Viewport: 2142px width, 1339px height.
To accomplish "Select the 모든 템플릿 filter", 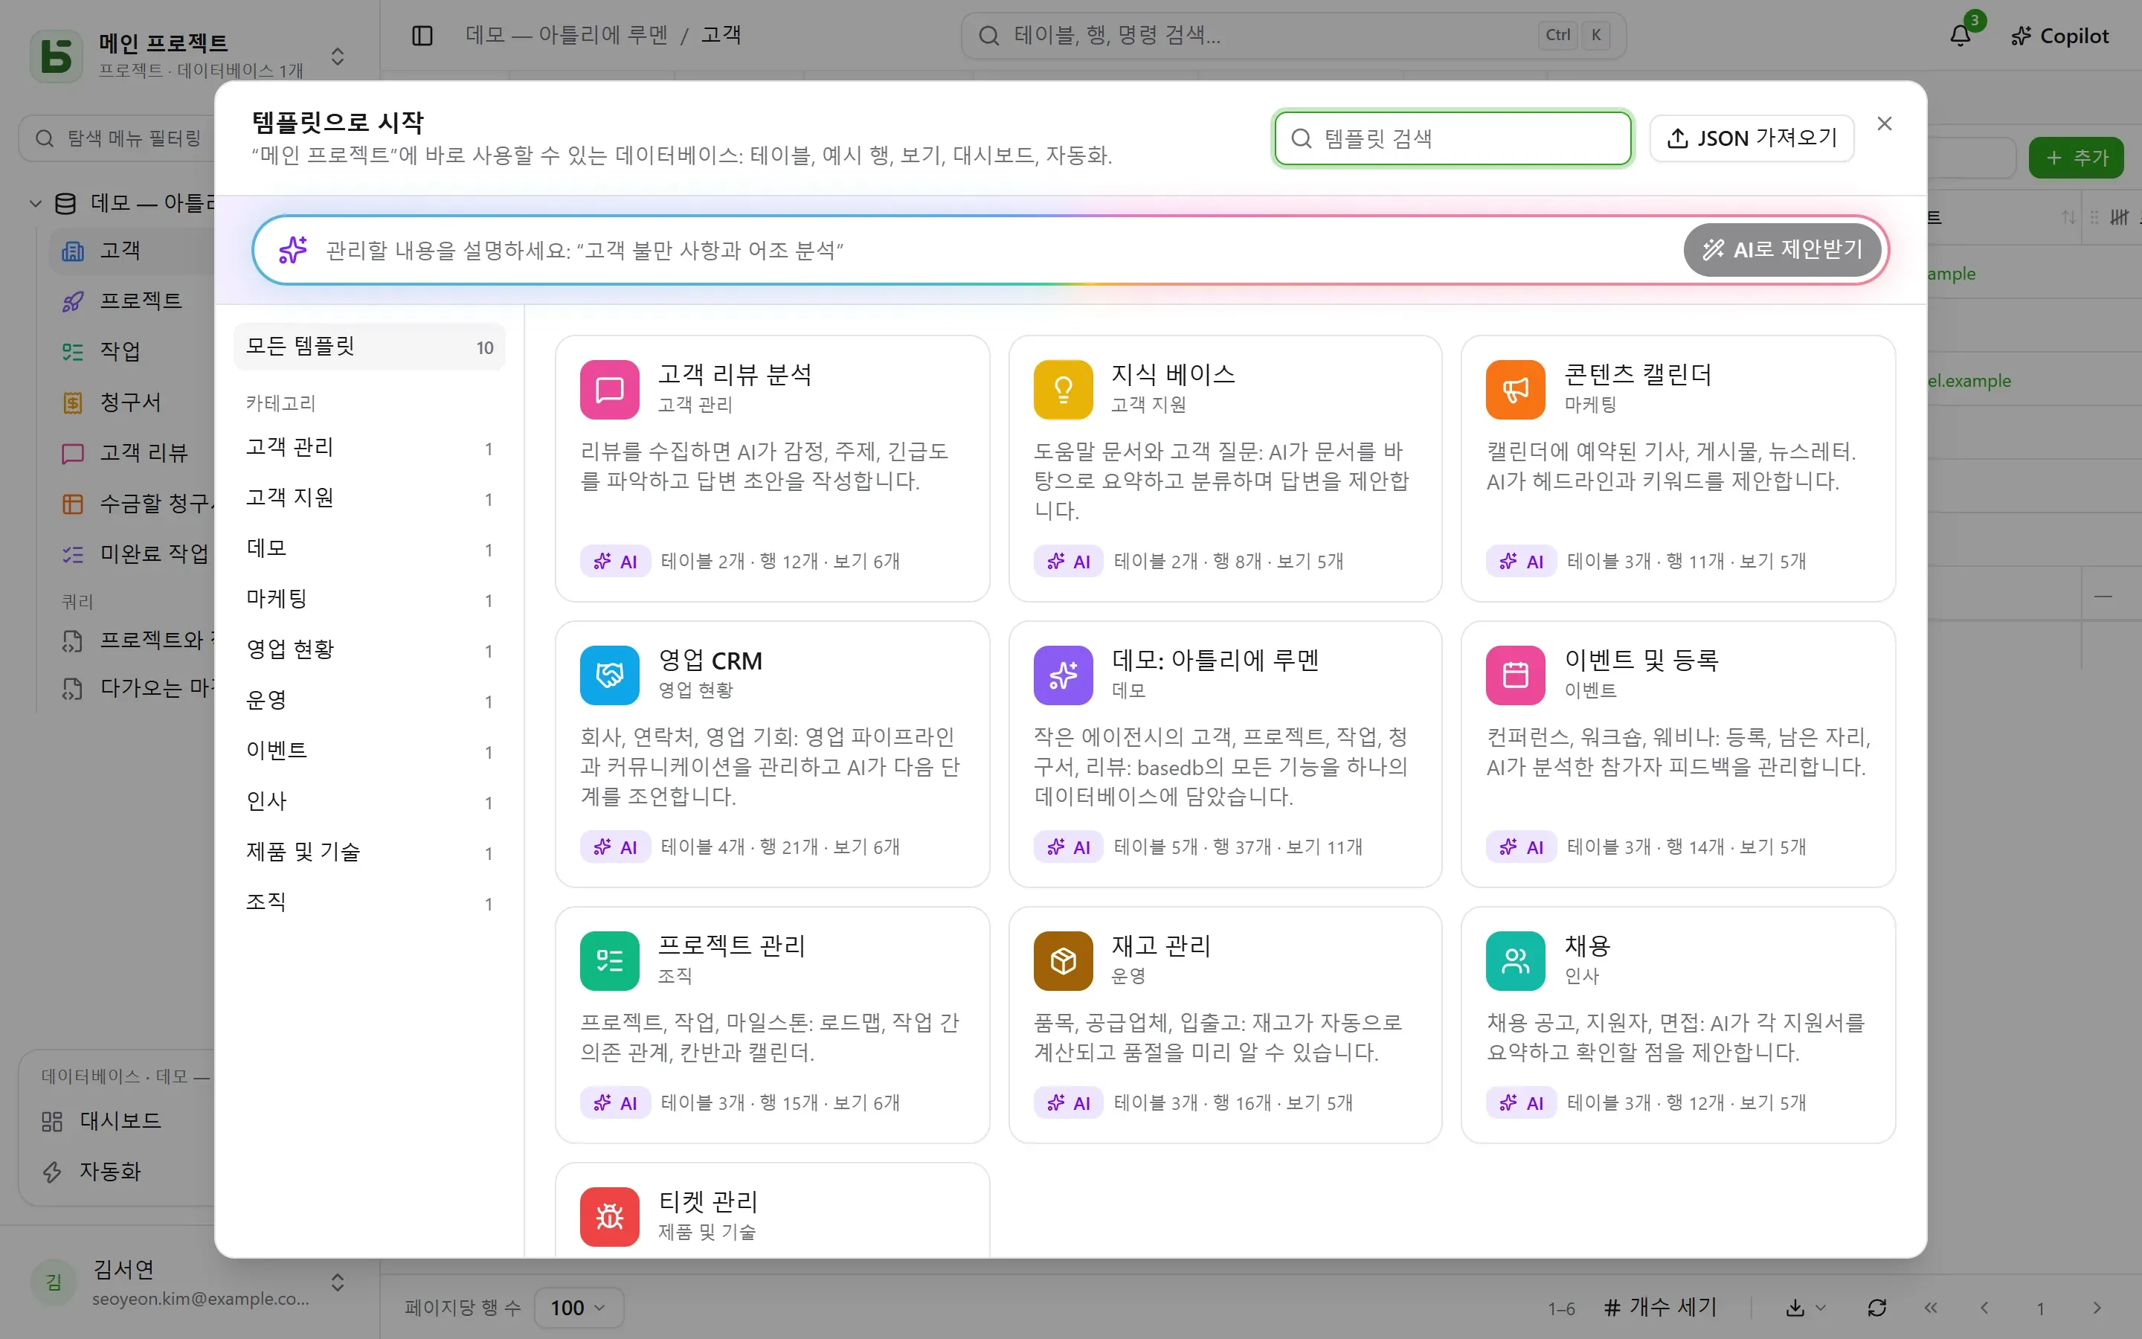I will pos(369,347).
